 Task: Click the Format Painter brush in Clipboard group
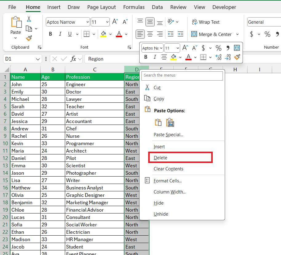(29, 38)
